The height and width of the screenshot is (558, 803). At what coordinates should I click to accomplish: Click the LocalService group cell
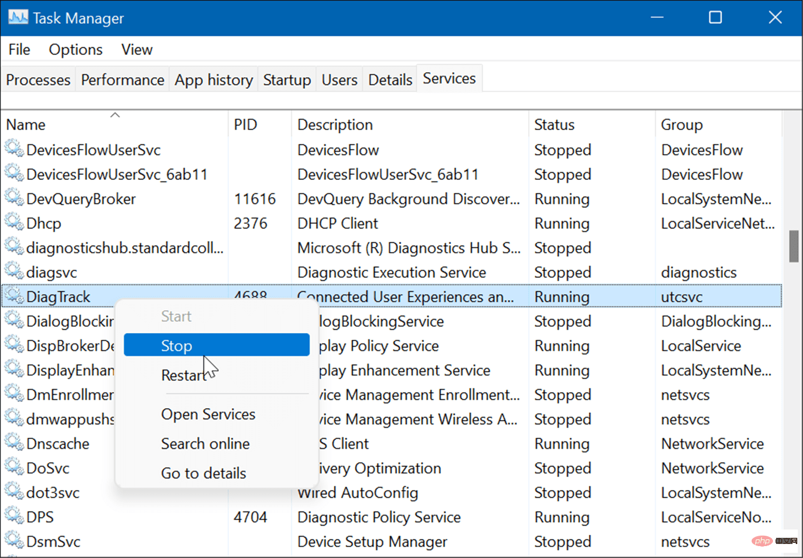tap(701, 345)
